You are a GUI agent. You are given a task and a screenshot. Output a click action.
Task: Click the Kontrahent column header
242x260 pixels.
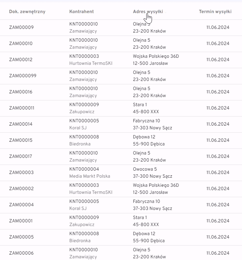(81, 12)
